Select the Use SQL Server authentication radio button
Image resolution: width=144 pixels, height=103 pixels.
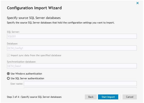[x=8, y=78]
